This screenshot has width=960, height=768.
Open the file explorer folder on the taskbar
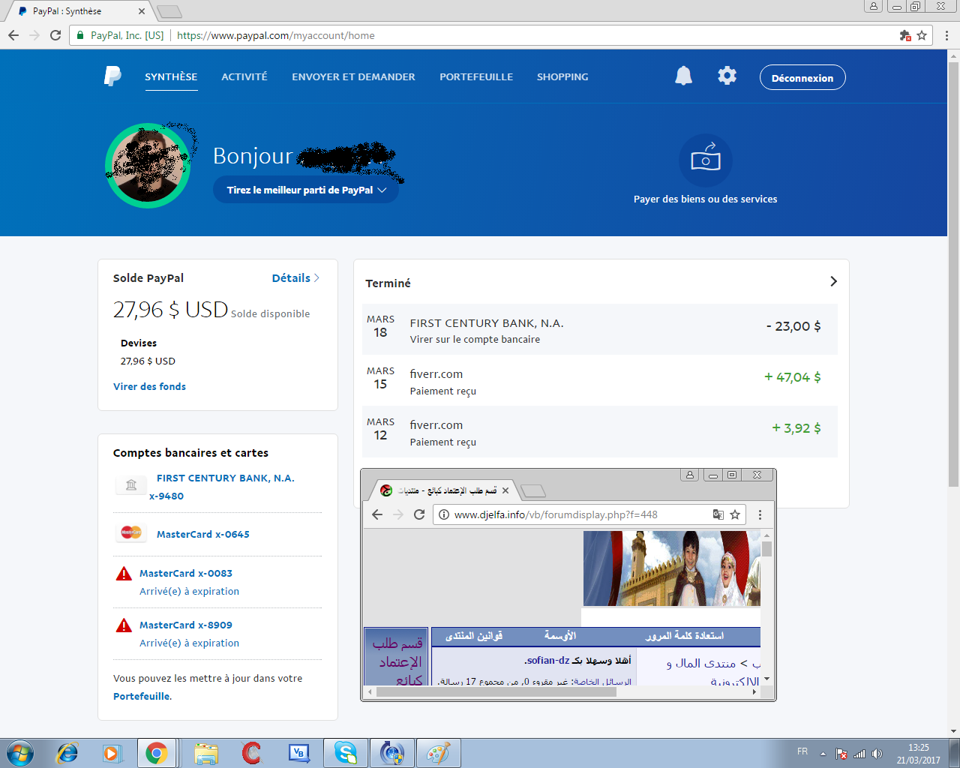click(x=205, y=753)
